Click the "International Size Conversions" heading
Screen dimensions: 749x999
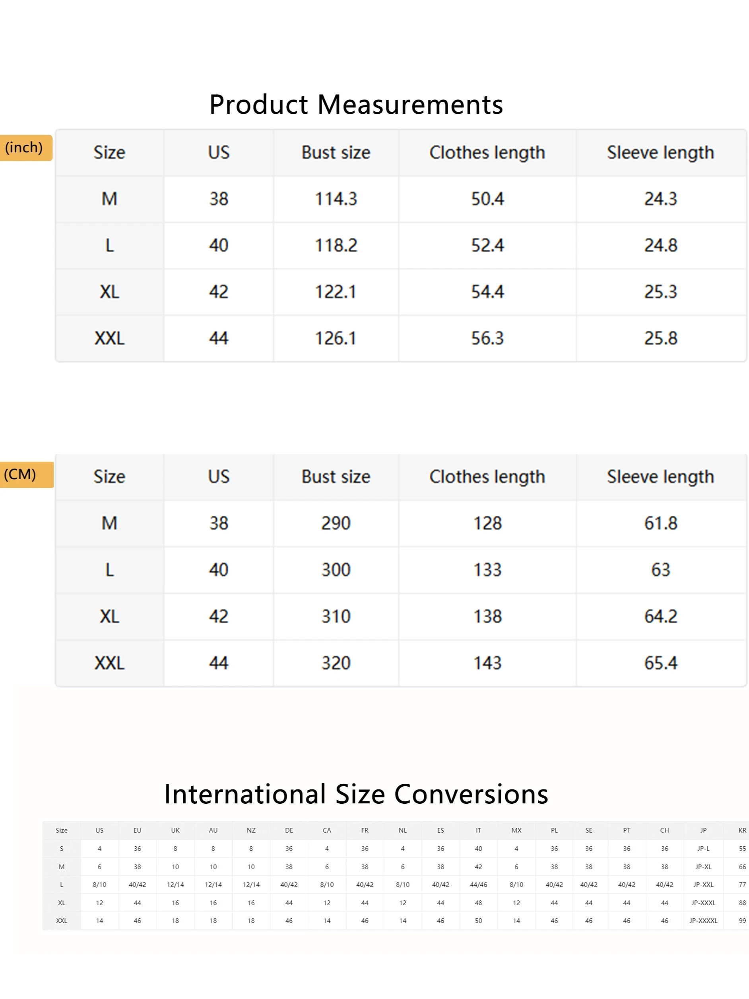[x=356, y=794]
